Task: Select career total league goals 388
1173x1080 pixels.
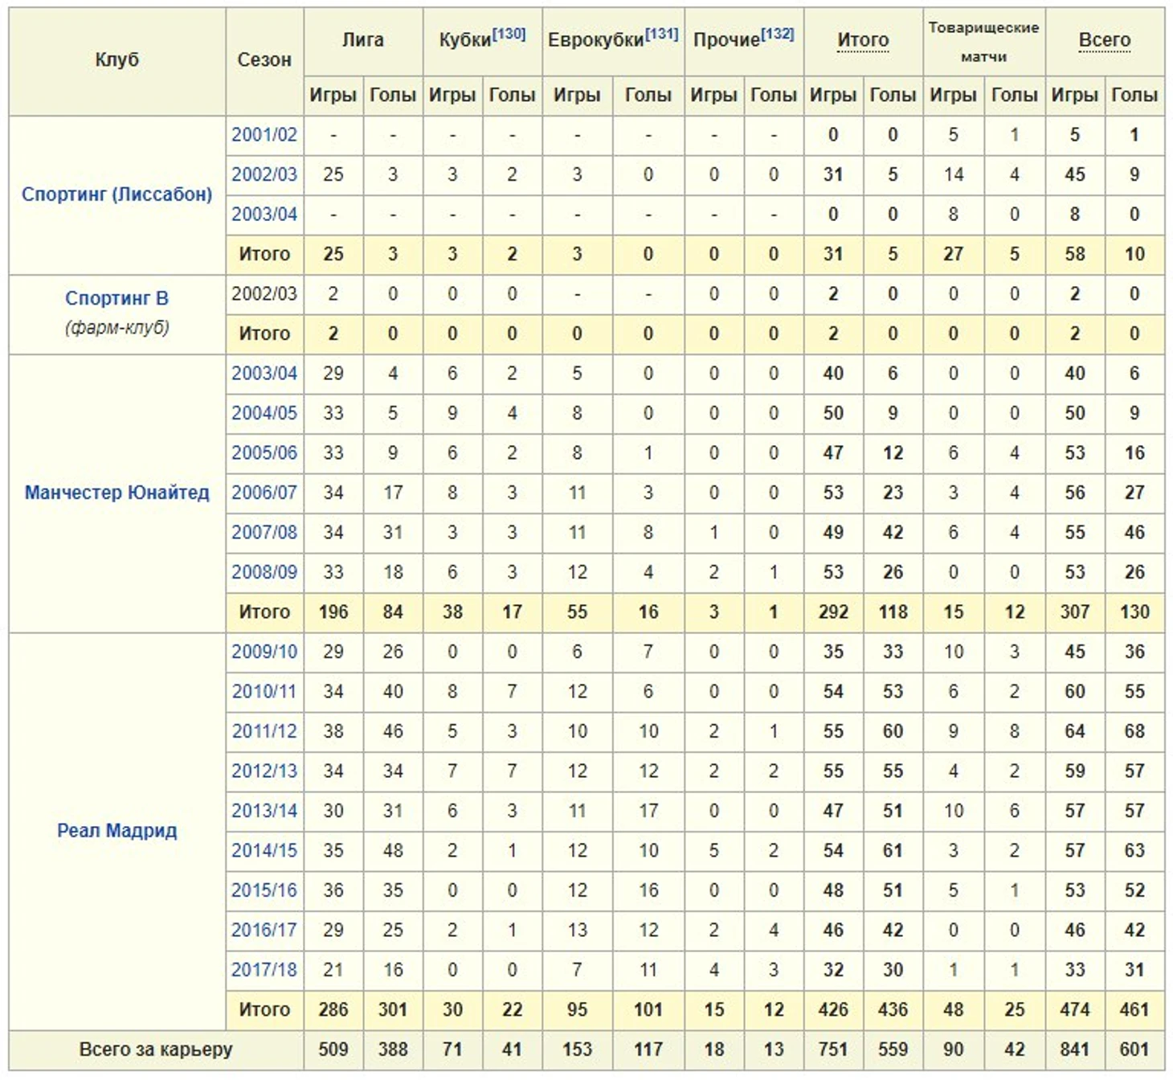Action: pyautogui.click(x=393, y=1049)
